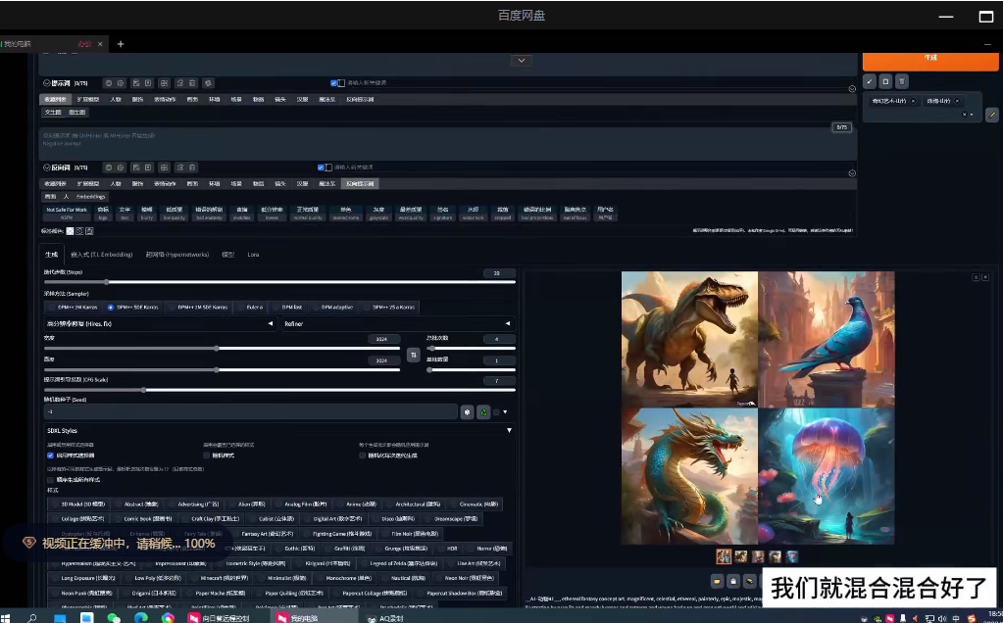
Task: Open the 生成 tab
Action: [x=52, y=255]
